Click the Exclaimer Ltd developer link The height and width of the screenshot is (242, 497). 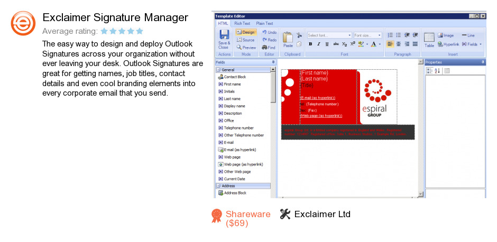point(323,214)
